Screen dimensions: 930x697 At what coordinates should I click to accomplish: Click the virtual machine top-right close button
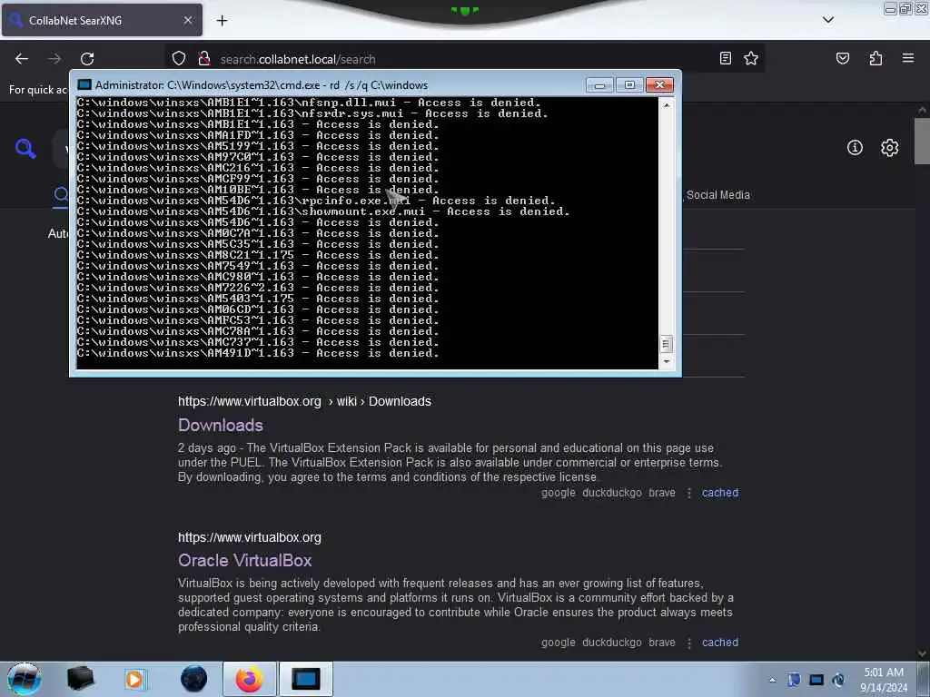[x=922, y=8]
